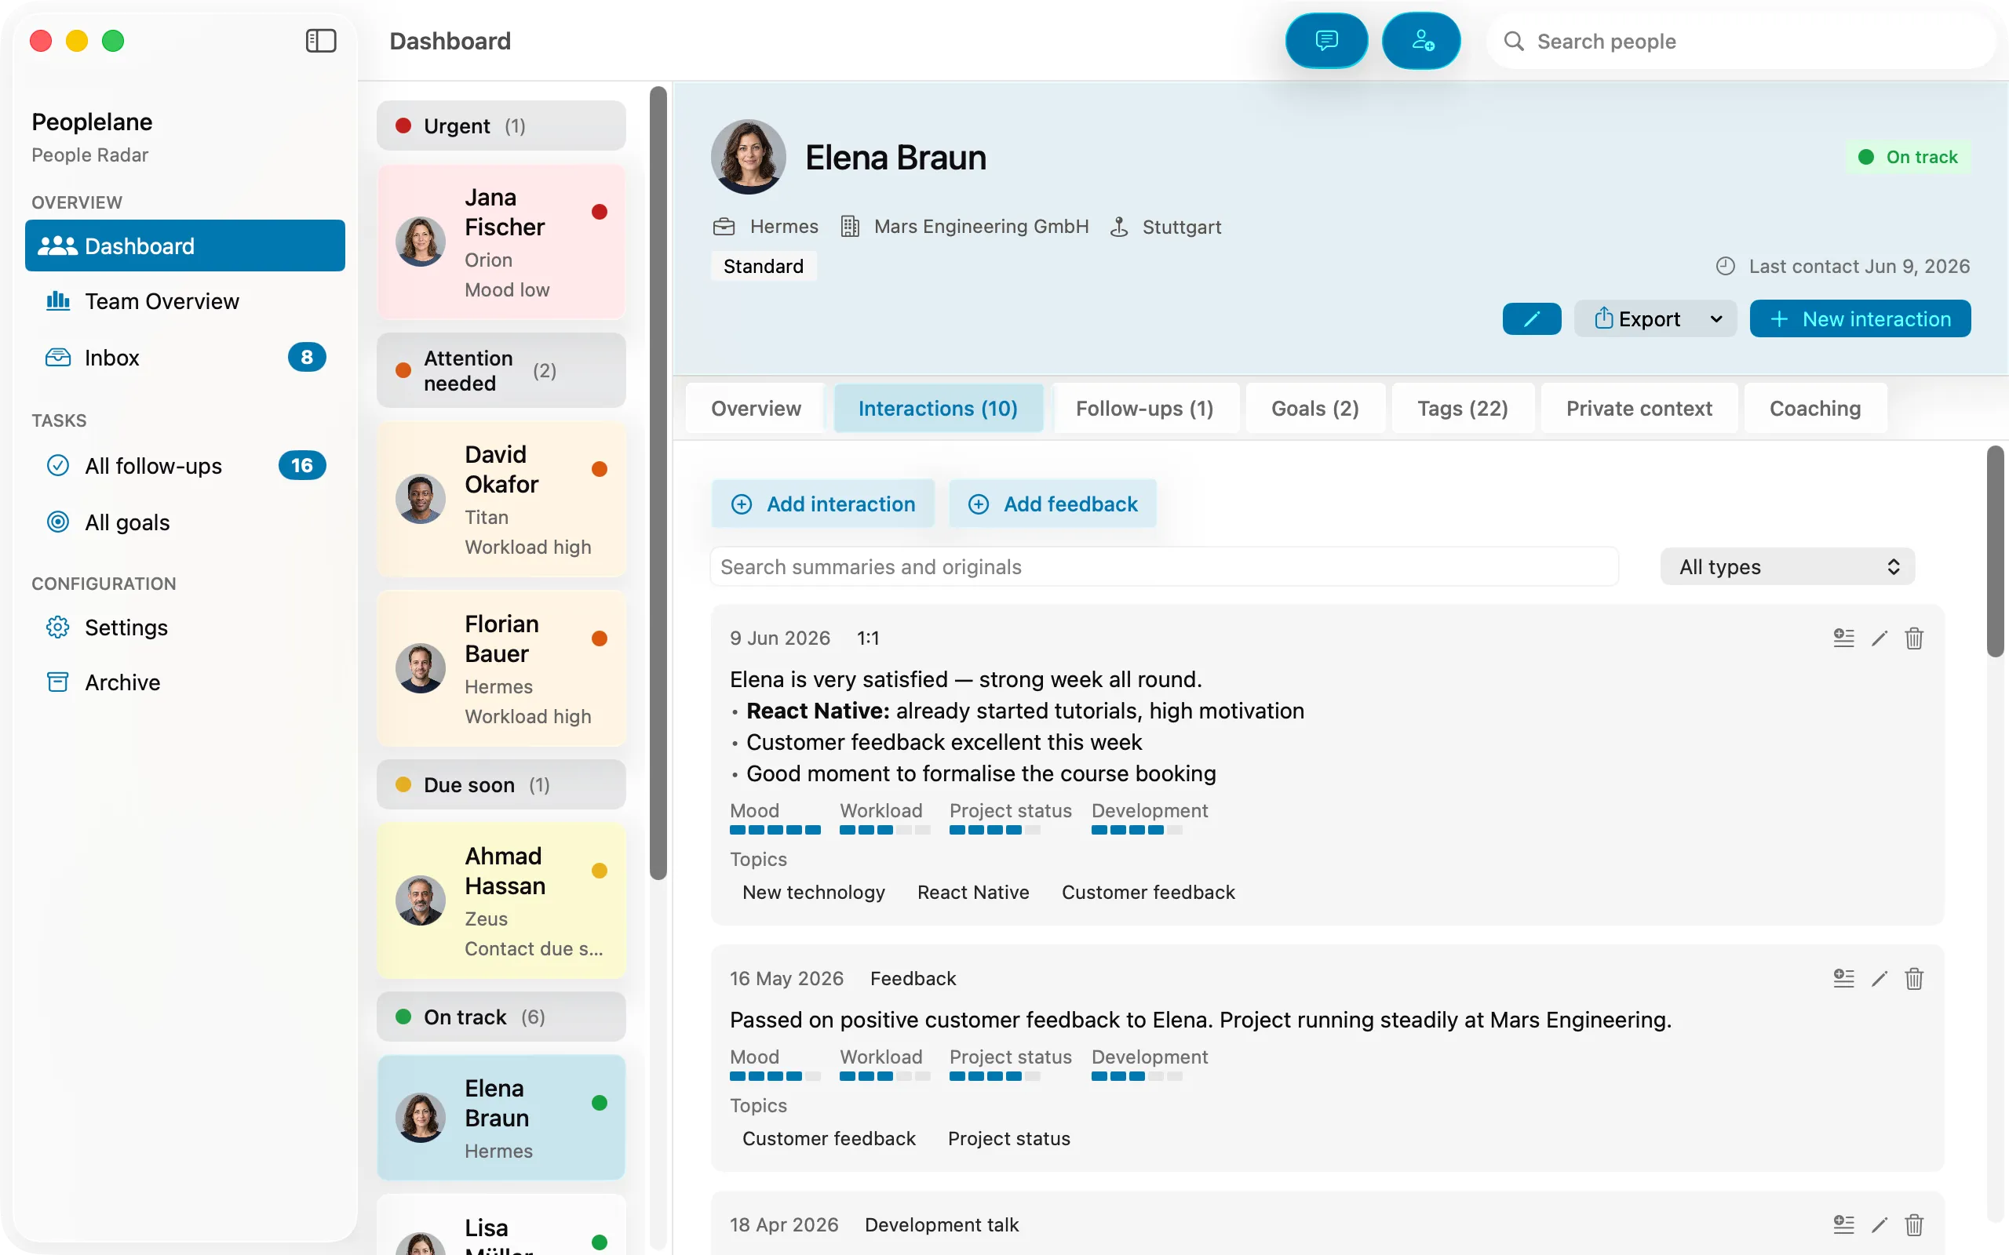The width and height of the screenshot is (2009, 1255).
Task: Open the Private context tab
Action: pyautogui.click(x=1638, y=409)
